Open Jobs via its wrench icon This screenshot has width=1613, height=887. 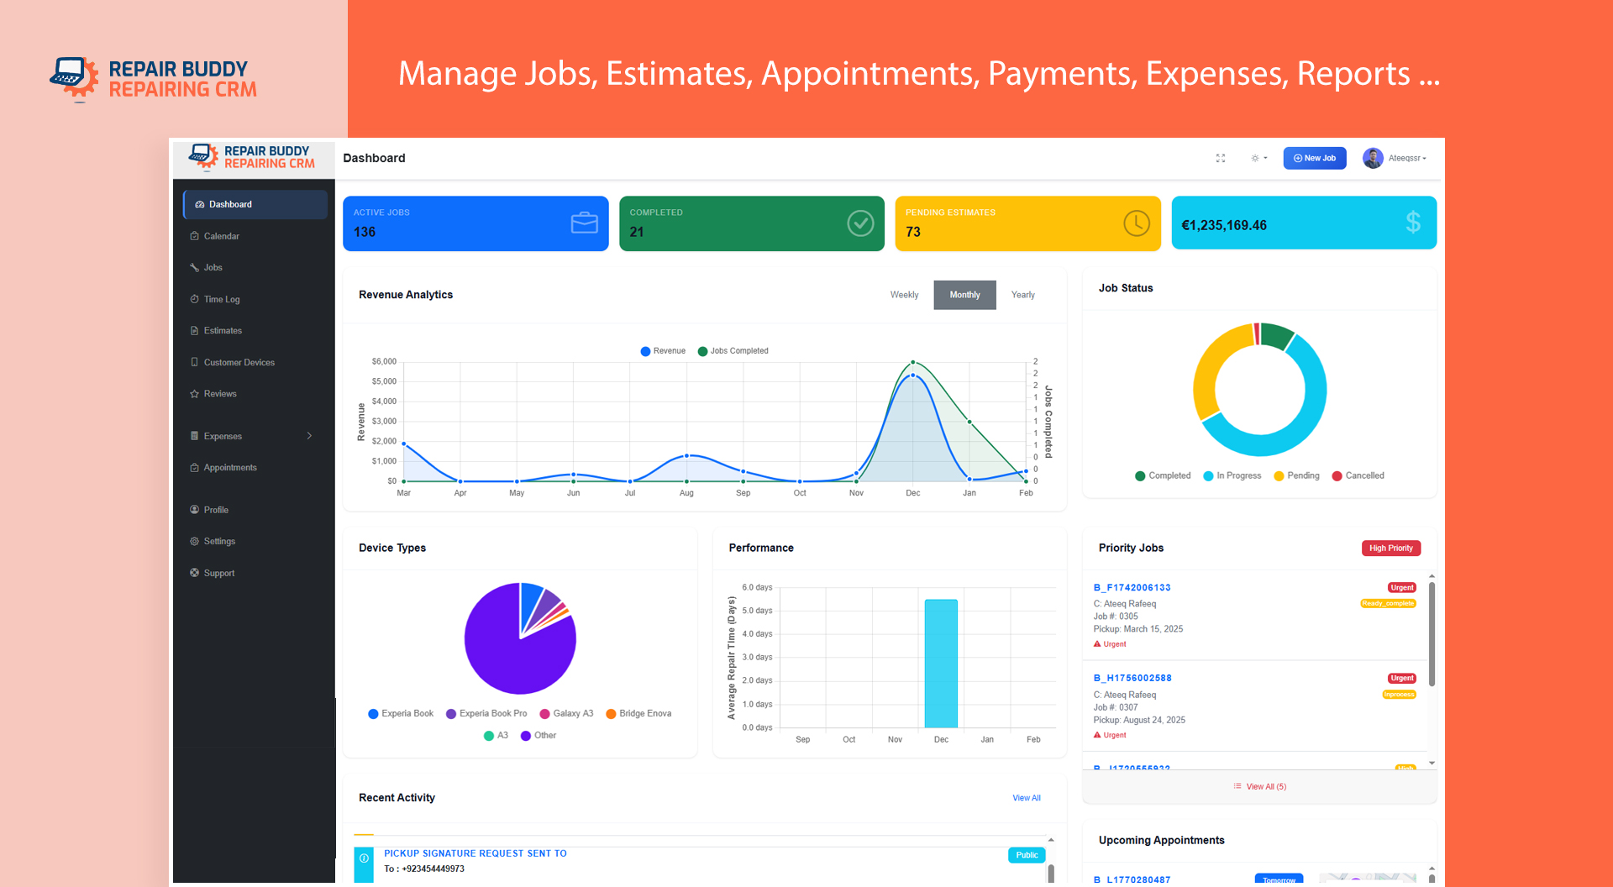click(x=195, y=267)
